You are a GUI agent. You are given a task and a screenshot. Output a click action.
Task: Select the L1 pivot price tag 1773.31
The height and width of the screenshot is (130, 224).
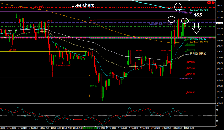coord(191,62)
